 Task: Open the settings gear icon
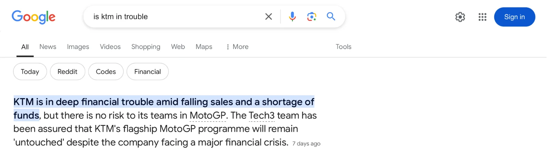460,17
